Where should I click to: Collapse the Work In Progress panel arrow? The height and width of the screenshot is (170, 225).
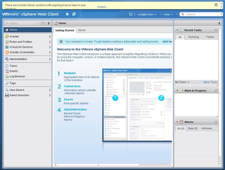click(x=177, y=90)
